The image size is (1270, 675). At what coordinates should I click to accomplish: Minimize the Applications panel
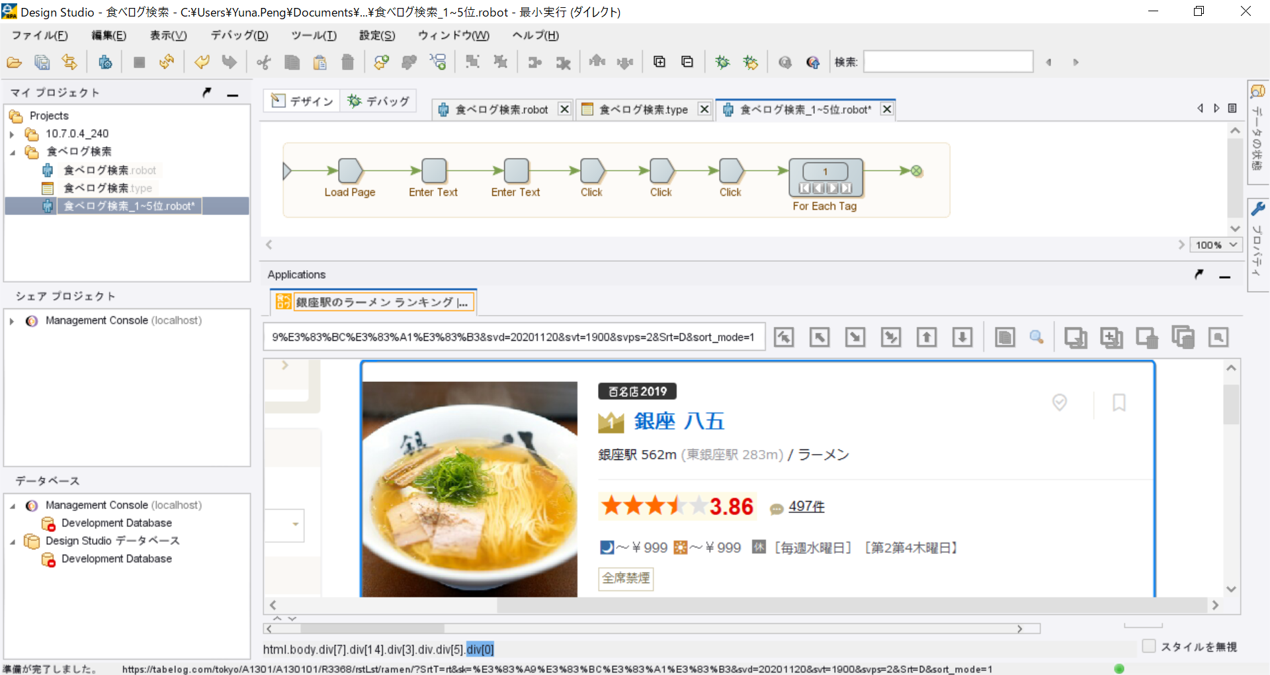click(x=1224, y=275)
